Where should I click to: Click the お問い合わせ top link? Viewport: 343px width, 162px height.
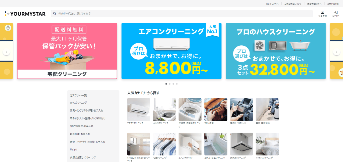(x=333, y=4)
